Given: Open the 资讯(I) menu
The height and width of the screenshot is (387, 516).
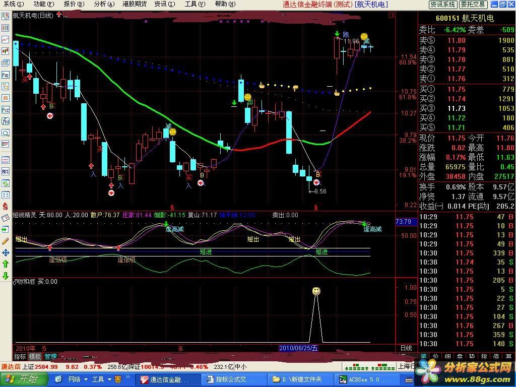Looking at the screenshot, I should [165, 4].
